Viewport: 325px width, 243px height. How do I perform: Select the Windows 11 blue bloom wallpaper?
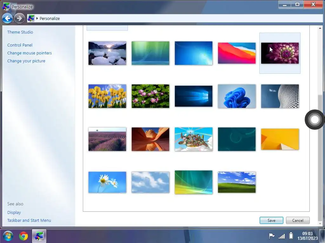pyautogui.click(x=237, y=96)
